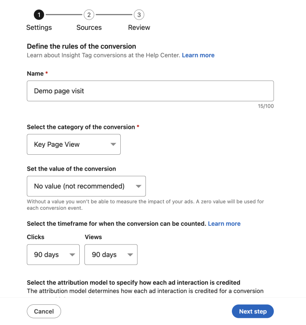Screen dimensions: 306x325
Task: Click Learn more about Insight Tag conversions
Action: [x=198, y=55]
